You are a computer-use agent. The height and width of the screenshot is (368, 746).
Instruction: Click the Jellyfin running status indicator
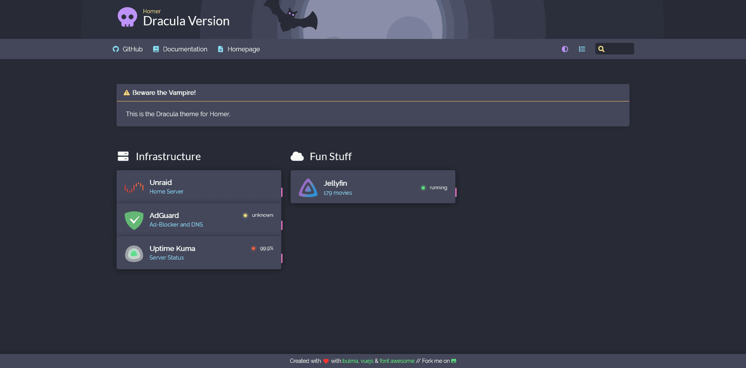[434, 188]
